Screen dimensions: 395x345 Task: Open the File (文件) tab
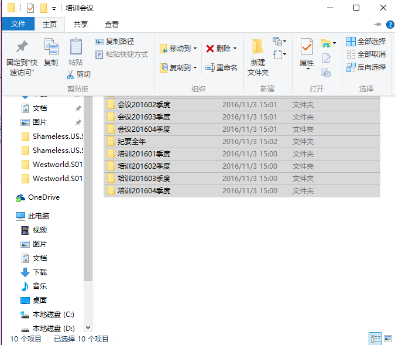[x=18, y=24]
